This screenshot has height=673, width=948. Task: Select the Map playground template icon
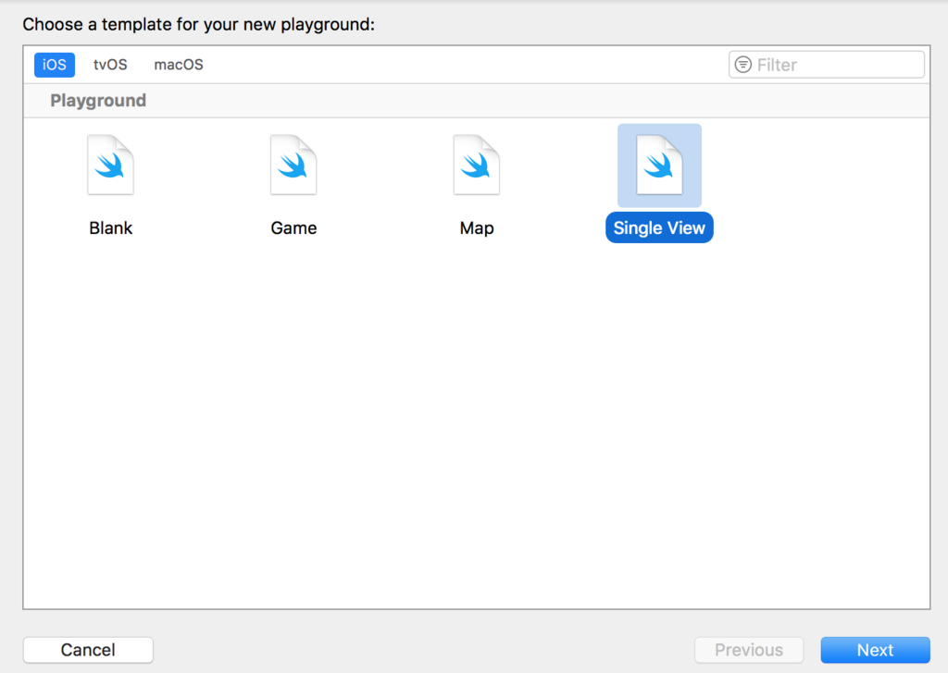coord(477,165)
